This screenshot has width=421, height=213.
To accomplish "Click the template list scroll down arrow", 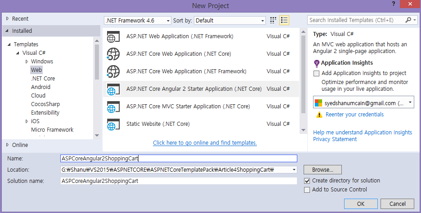I will [x=304, y=130].
